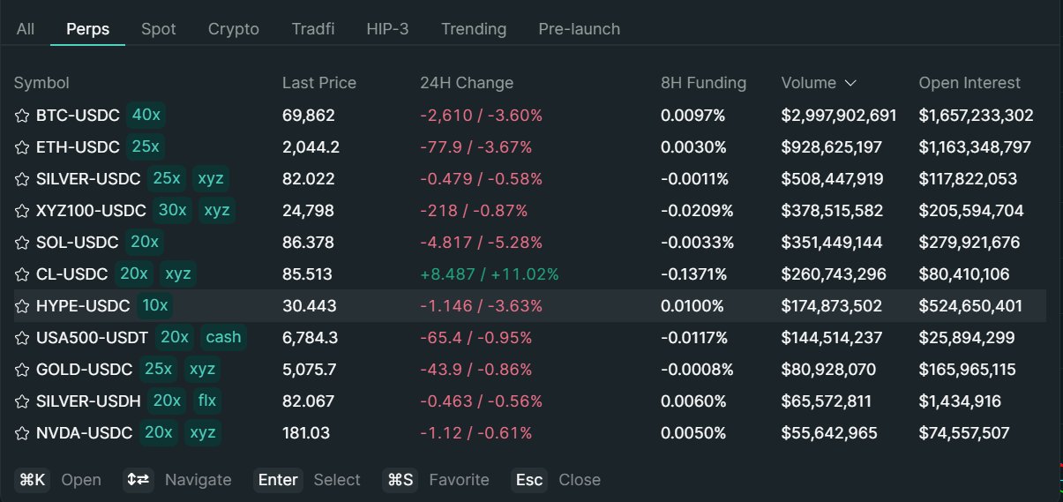
Task: Click the Volume sort chevron
Action: [x=850, y=83]
